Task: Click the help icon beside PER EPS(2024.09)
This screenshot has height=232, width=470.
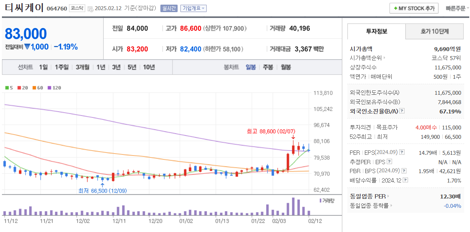Action: (402, 152)
